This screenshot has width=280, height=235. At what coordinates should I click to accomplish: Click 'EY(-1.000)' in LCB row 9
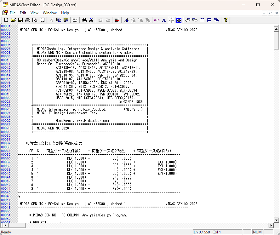click(122, 189)
